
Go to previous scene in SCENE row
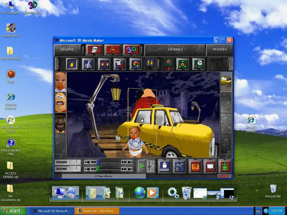pyautogui.click(x=93, y=169)
